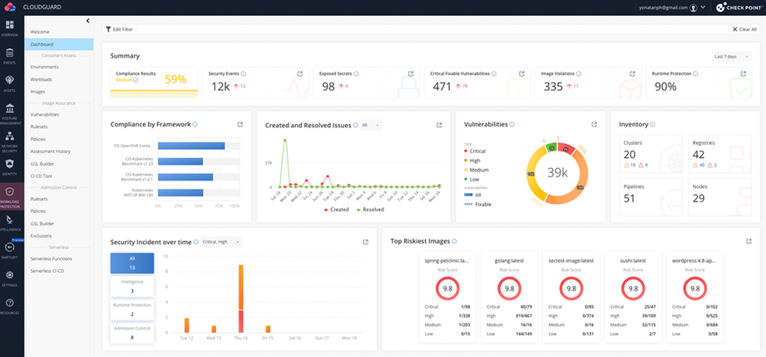Open Critical Fixable Vulnerabilities external link
Screen dimensions: 766x357
(x=521, y=74)
